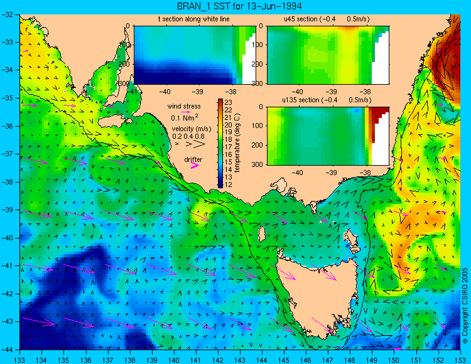Click the "© Copyright CSIRO 2005" text
Image resolution: width=471 pixels, height=364 pixels.
click(465, 306)
